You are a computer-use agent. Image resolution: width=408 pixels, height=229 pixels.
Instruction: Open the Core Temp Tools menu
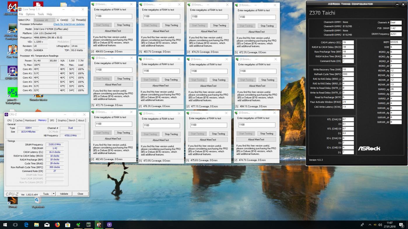pos(41,14)
